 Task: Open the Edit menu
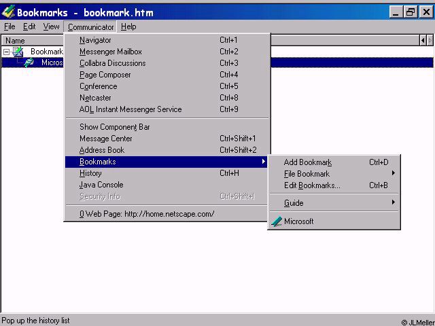tap(29, 26)
